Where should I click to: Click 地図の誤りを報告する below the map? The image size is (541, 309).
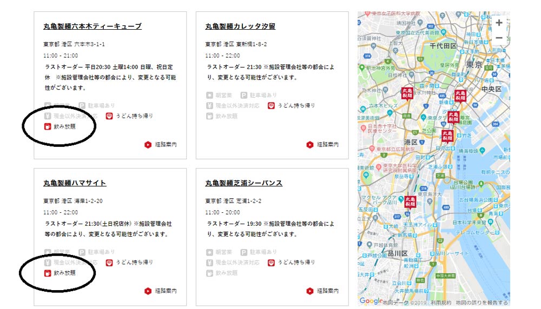[481, 303]
